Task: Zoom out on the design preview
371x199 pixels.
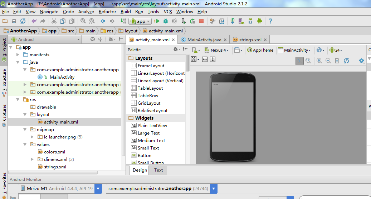Action: (x=328, y=61)
